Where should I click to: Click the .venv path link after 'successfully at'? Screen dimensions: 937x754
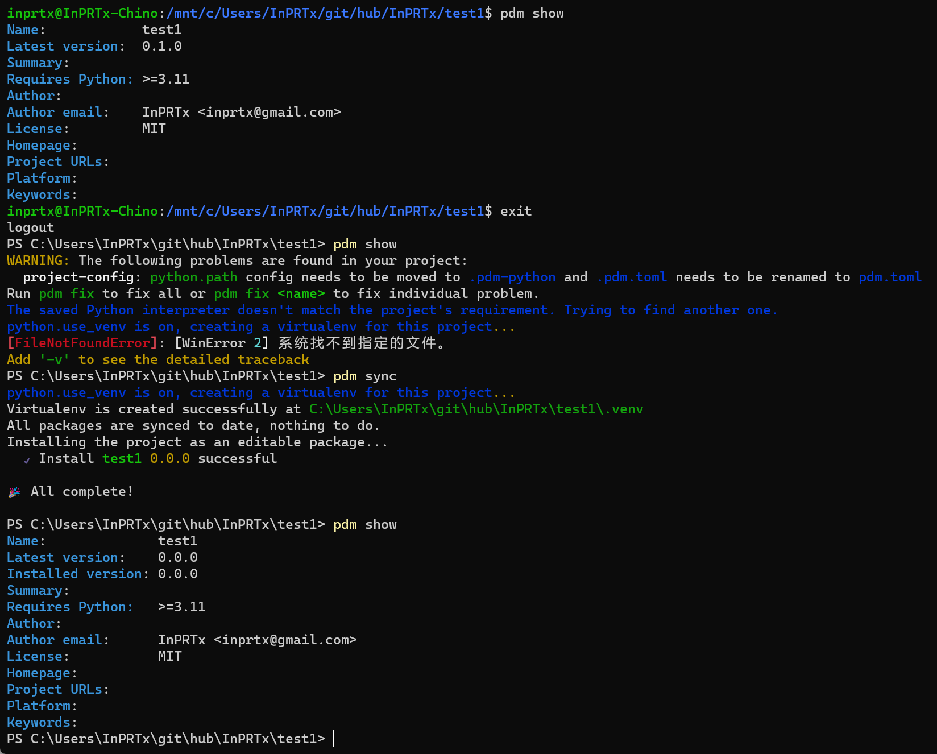point(475,409)
